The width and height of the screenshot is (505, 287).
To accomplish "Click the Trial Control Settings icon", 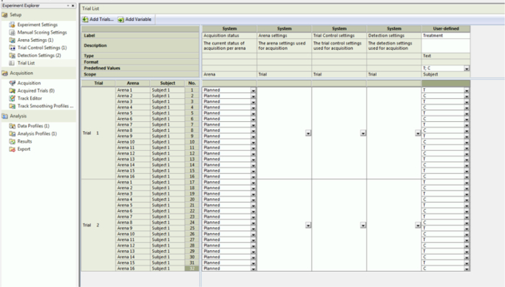I will 12,48.
